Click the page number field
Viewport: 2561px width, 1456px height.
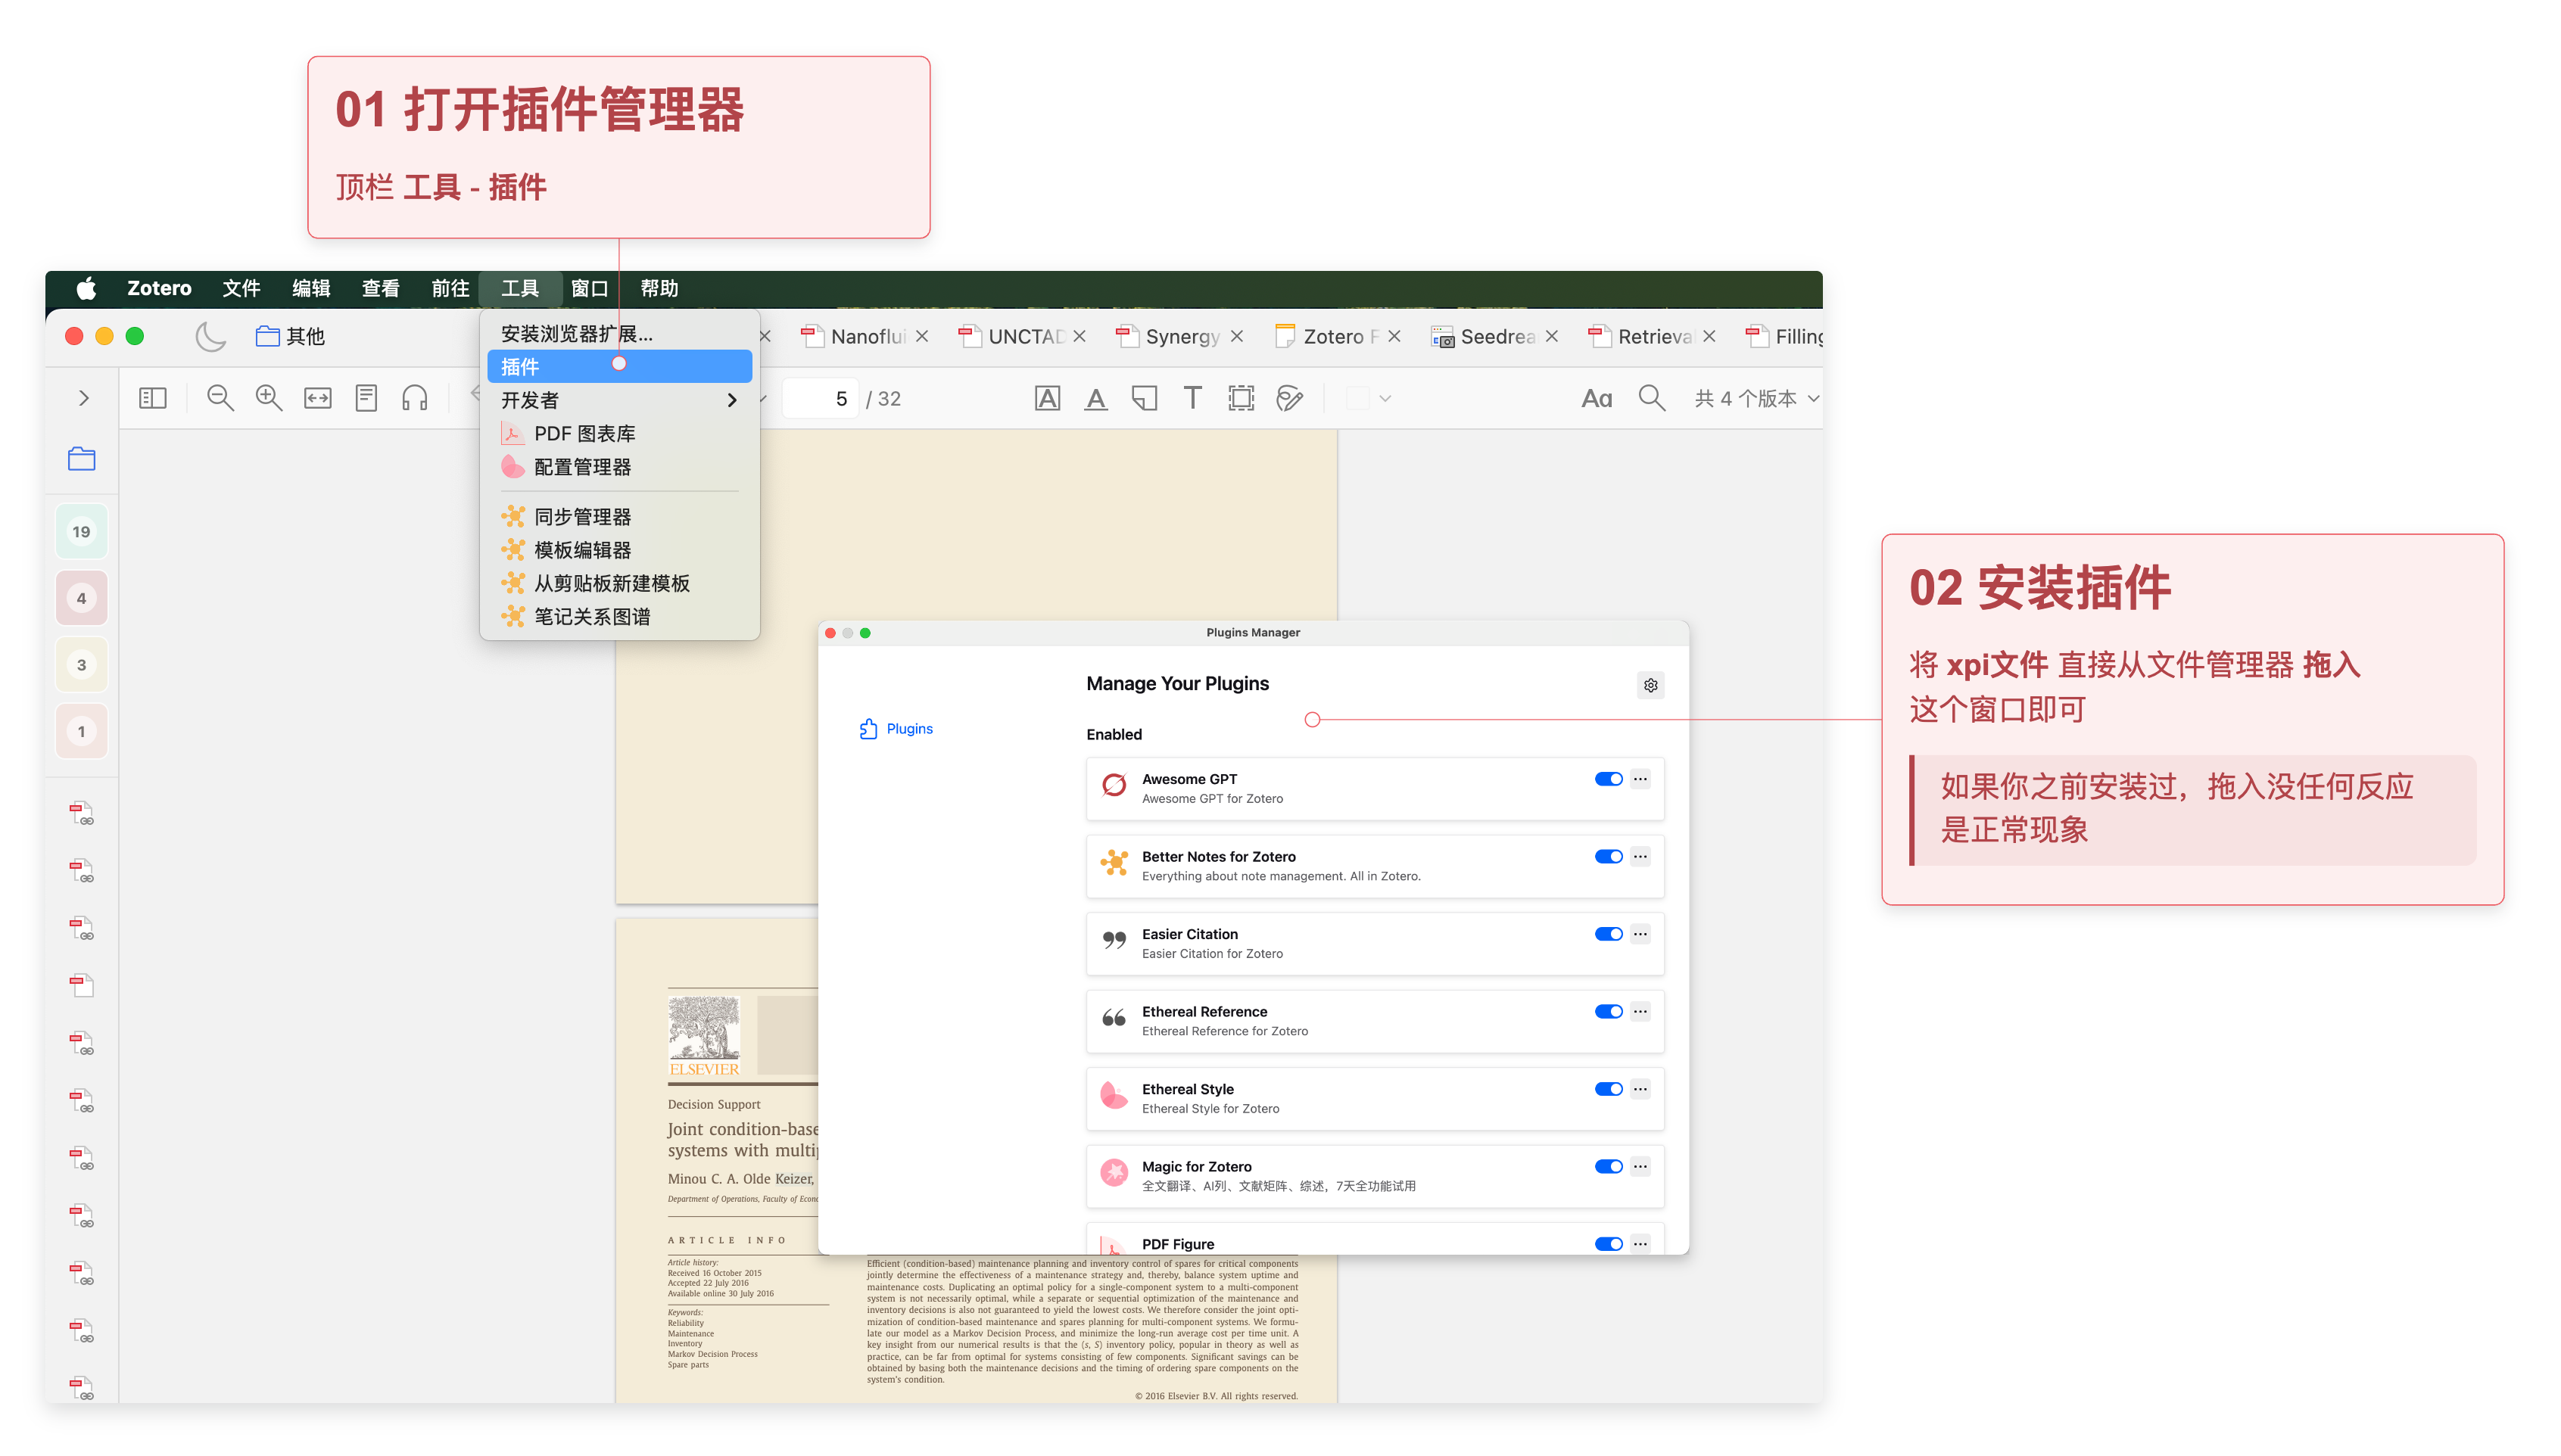click(x=821, y=399)
